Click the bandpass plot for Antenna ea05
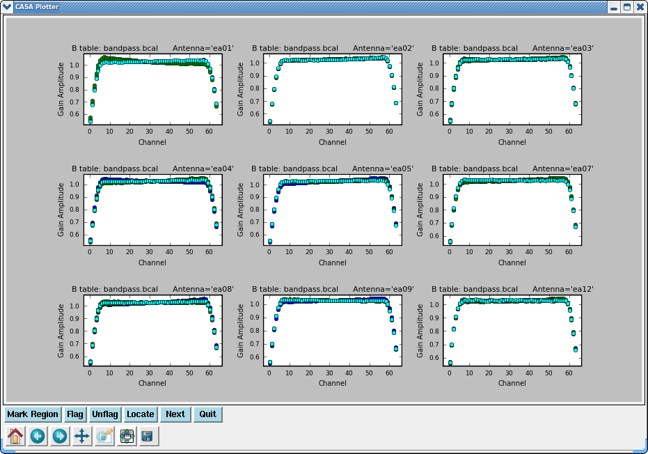Screen dimensions: 648x454 click(332, 210)
